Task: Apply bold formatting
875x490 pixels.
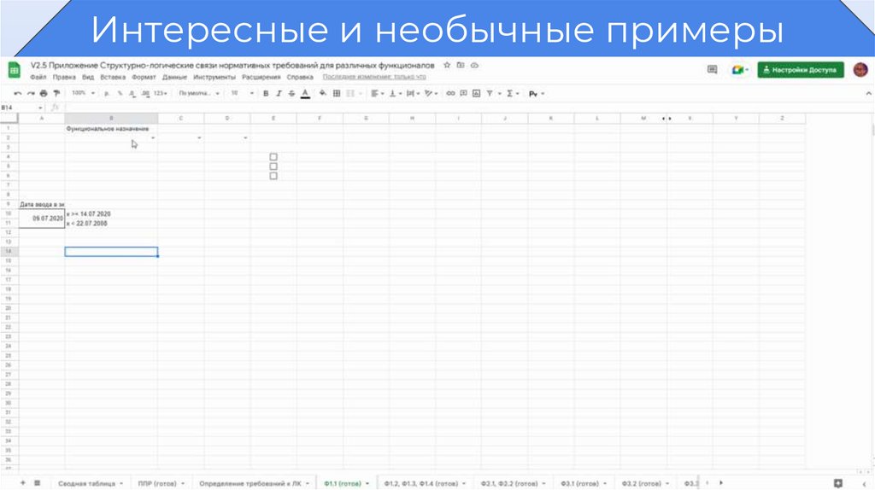Action: 266,94
